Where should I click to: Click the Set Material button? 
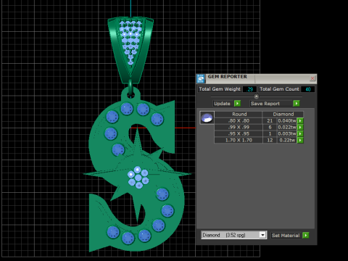click(x=286, y=235)
